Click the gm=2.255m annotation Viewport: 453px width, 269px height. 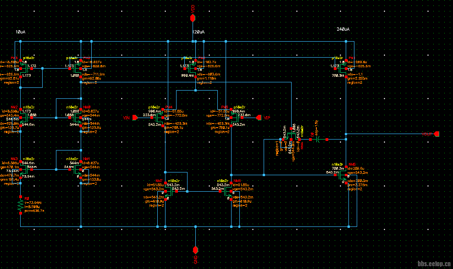[x=357, y=78]
